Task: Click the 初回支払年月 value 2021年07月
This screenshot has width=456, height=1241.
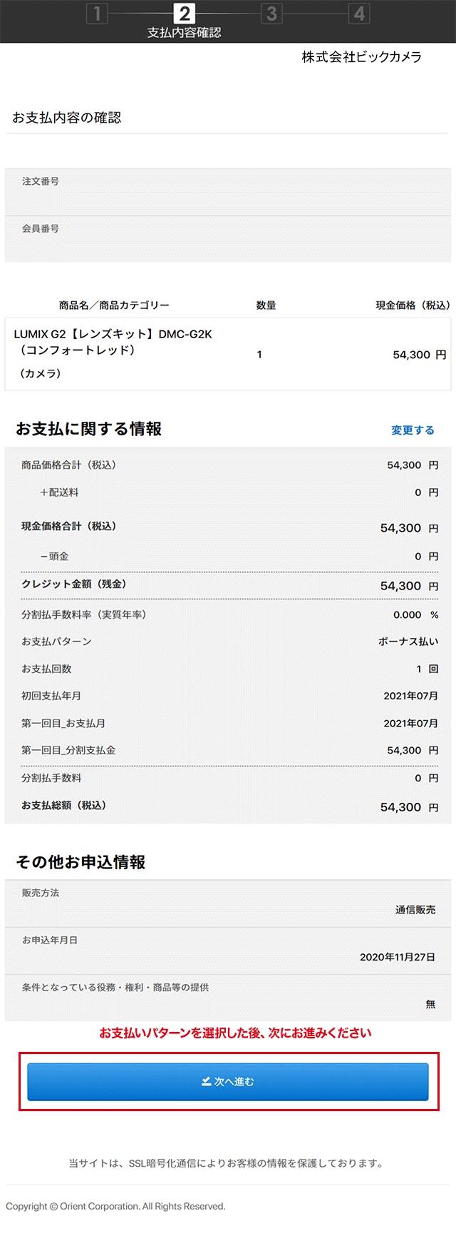Action: click(403, 696)
